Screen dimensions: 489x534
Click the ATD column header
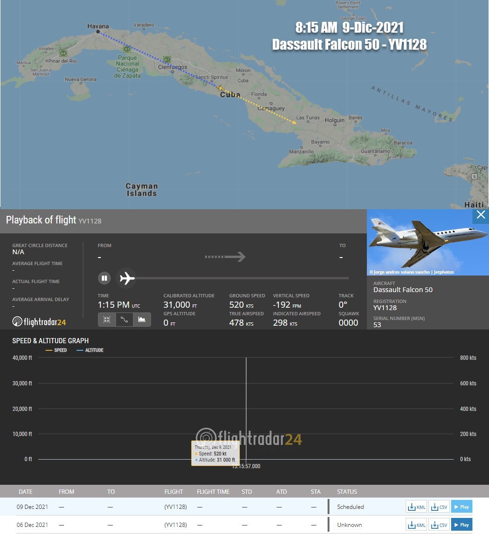coord(281,491)
